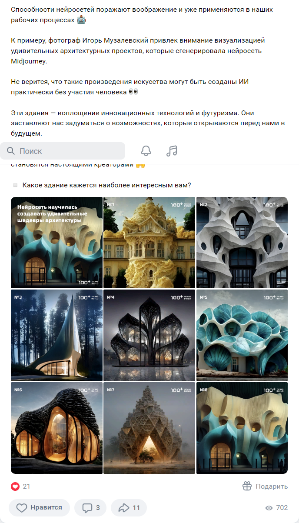Open image №2 white organic facade

(242, 243)
